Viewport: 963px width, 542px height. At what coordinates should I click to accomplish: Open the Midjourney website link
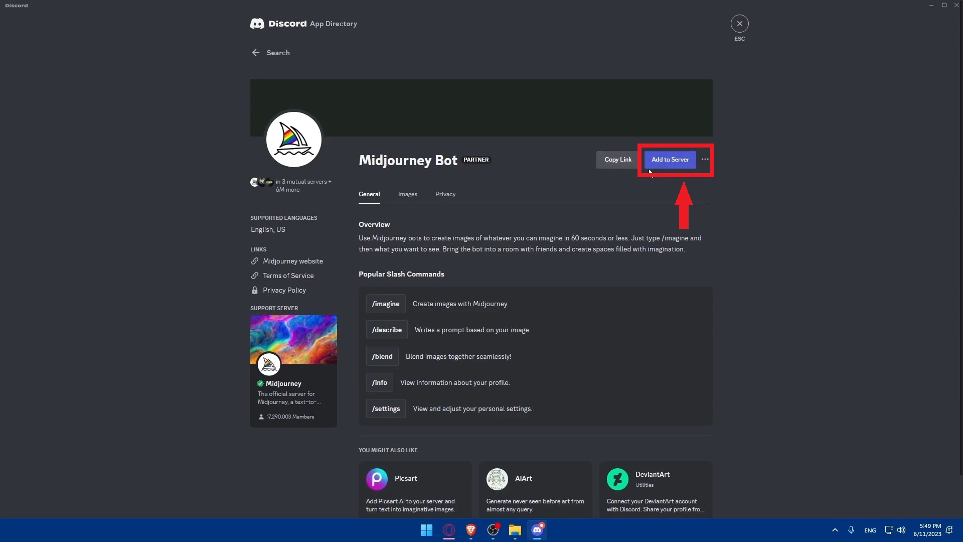pyautogui.click(x=292, y=261)
